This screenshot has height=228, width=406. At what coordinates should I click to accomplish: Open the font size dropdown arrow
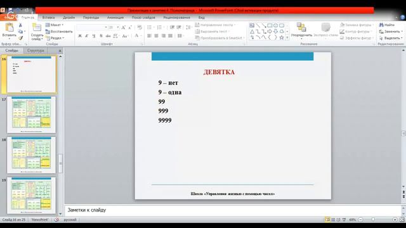[x=118, y=27]
